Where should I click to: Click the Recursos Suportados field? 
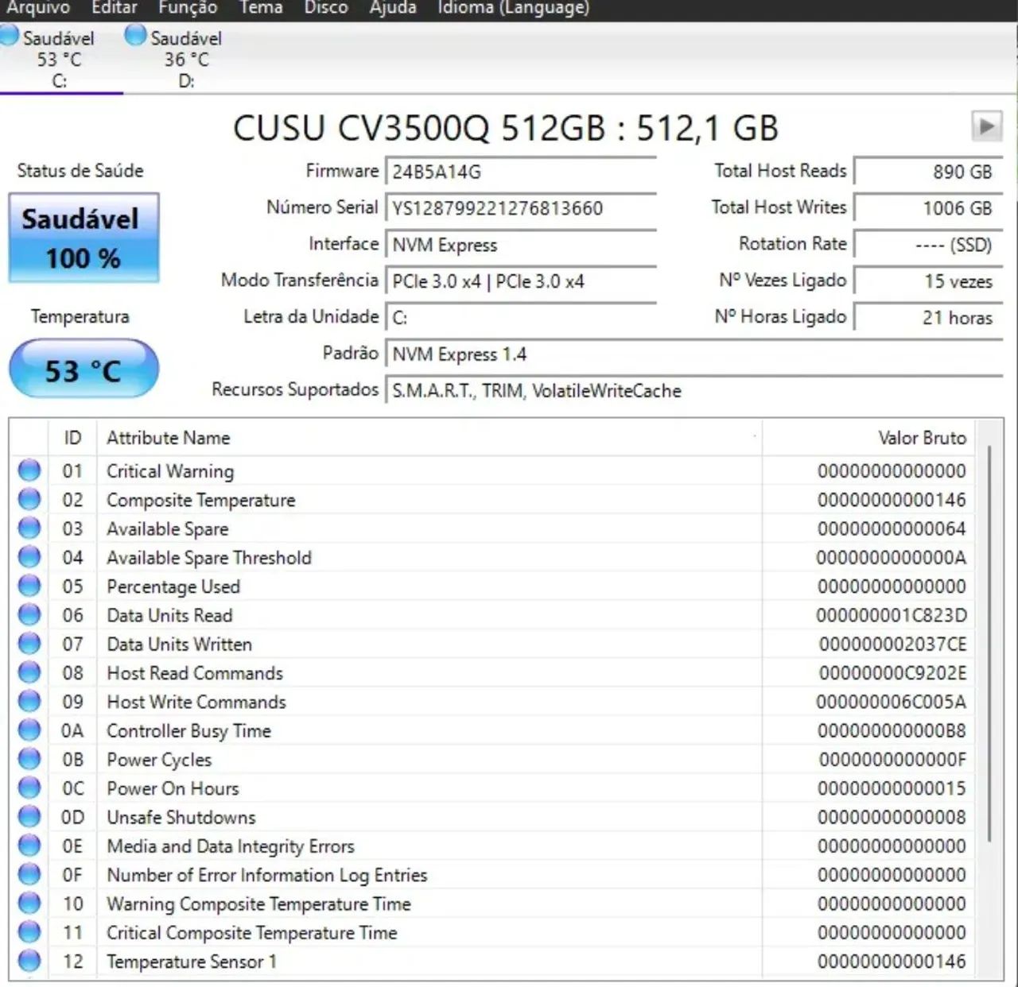pos(694,391)
